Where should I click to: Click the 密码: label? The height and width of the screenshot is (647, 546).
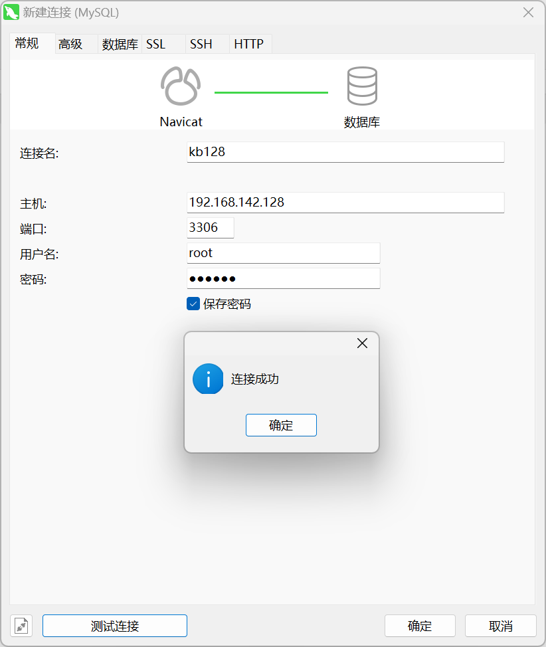coord(33,280)
